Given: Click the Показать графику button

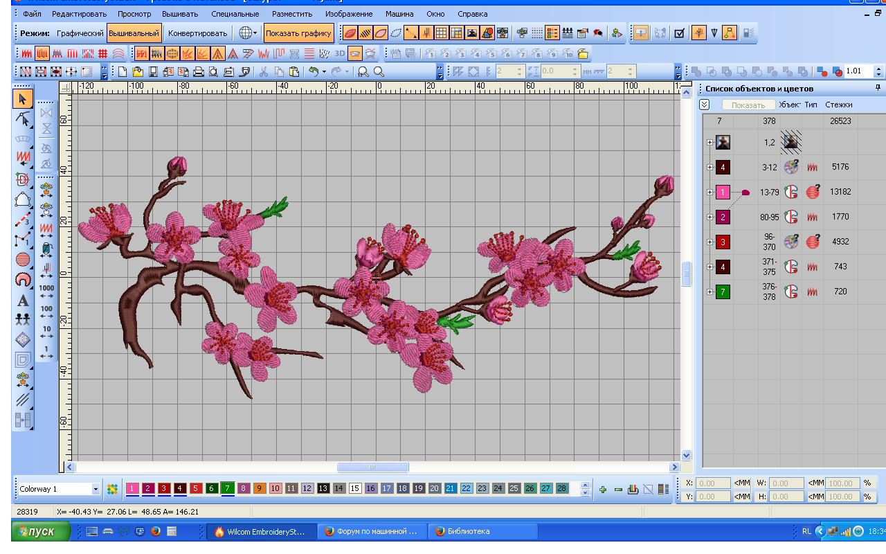Looking at the screenshot, I should coord(298,33).
